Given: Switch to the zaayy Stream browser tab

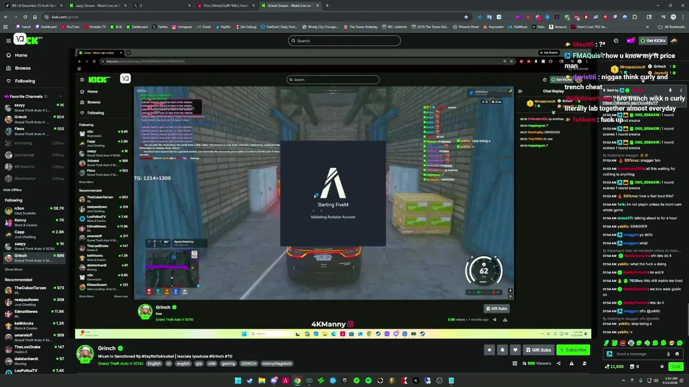Looking at the screenshot, I should [x=97, y=5].
